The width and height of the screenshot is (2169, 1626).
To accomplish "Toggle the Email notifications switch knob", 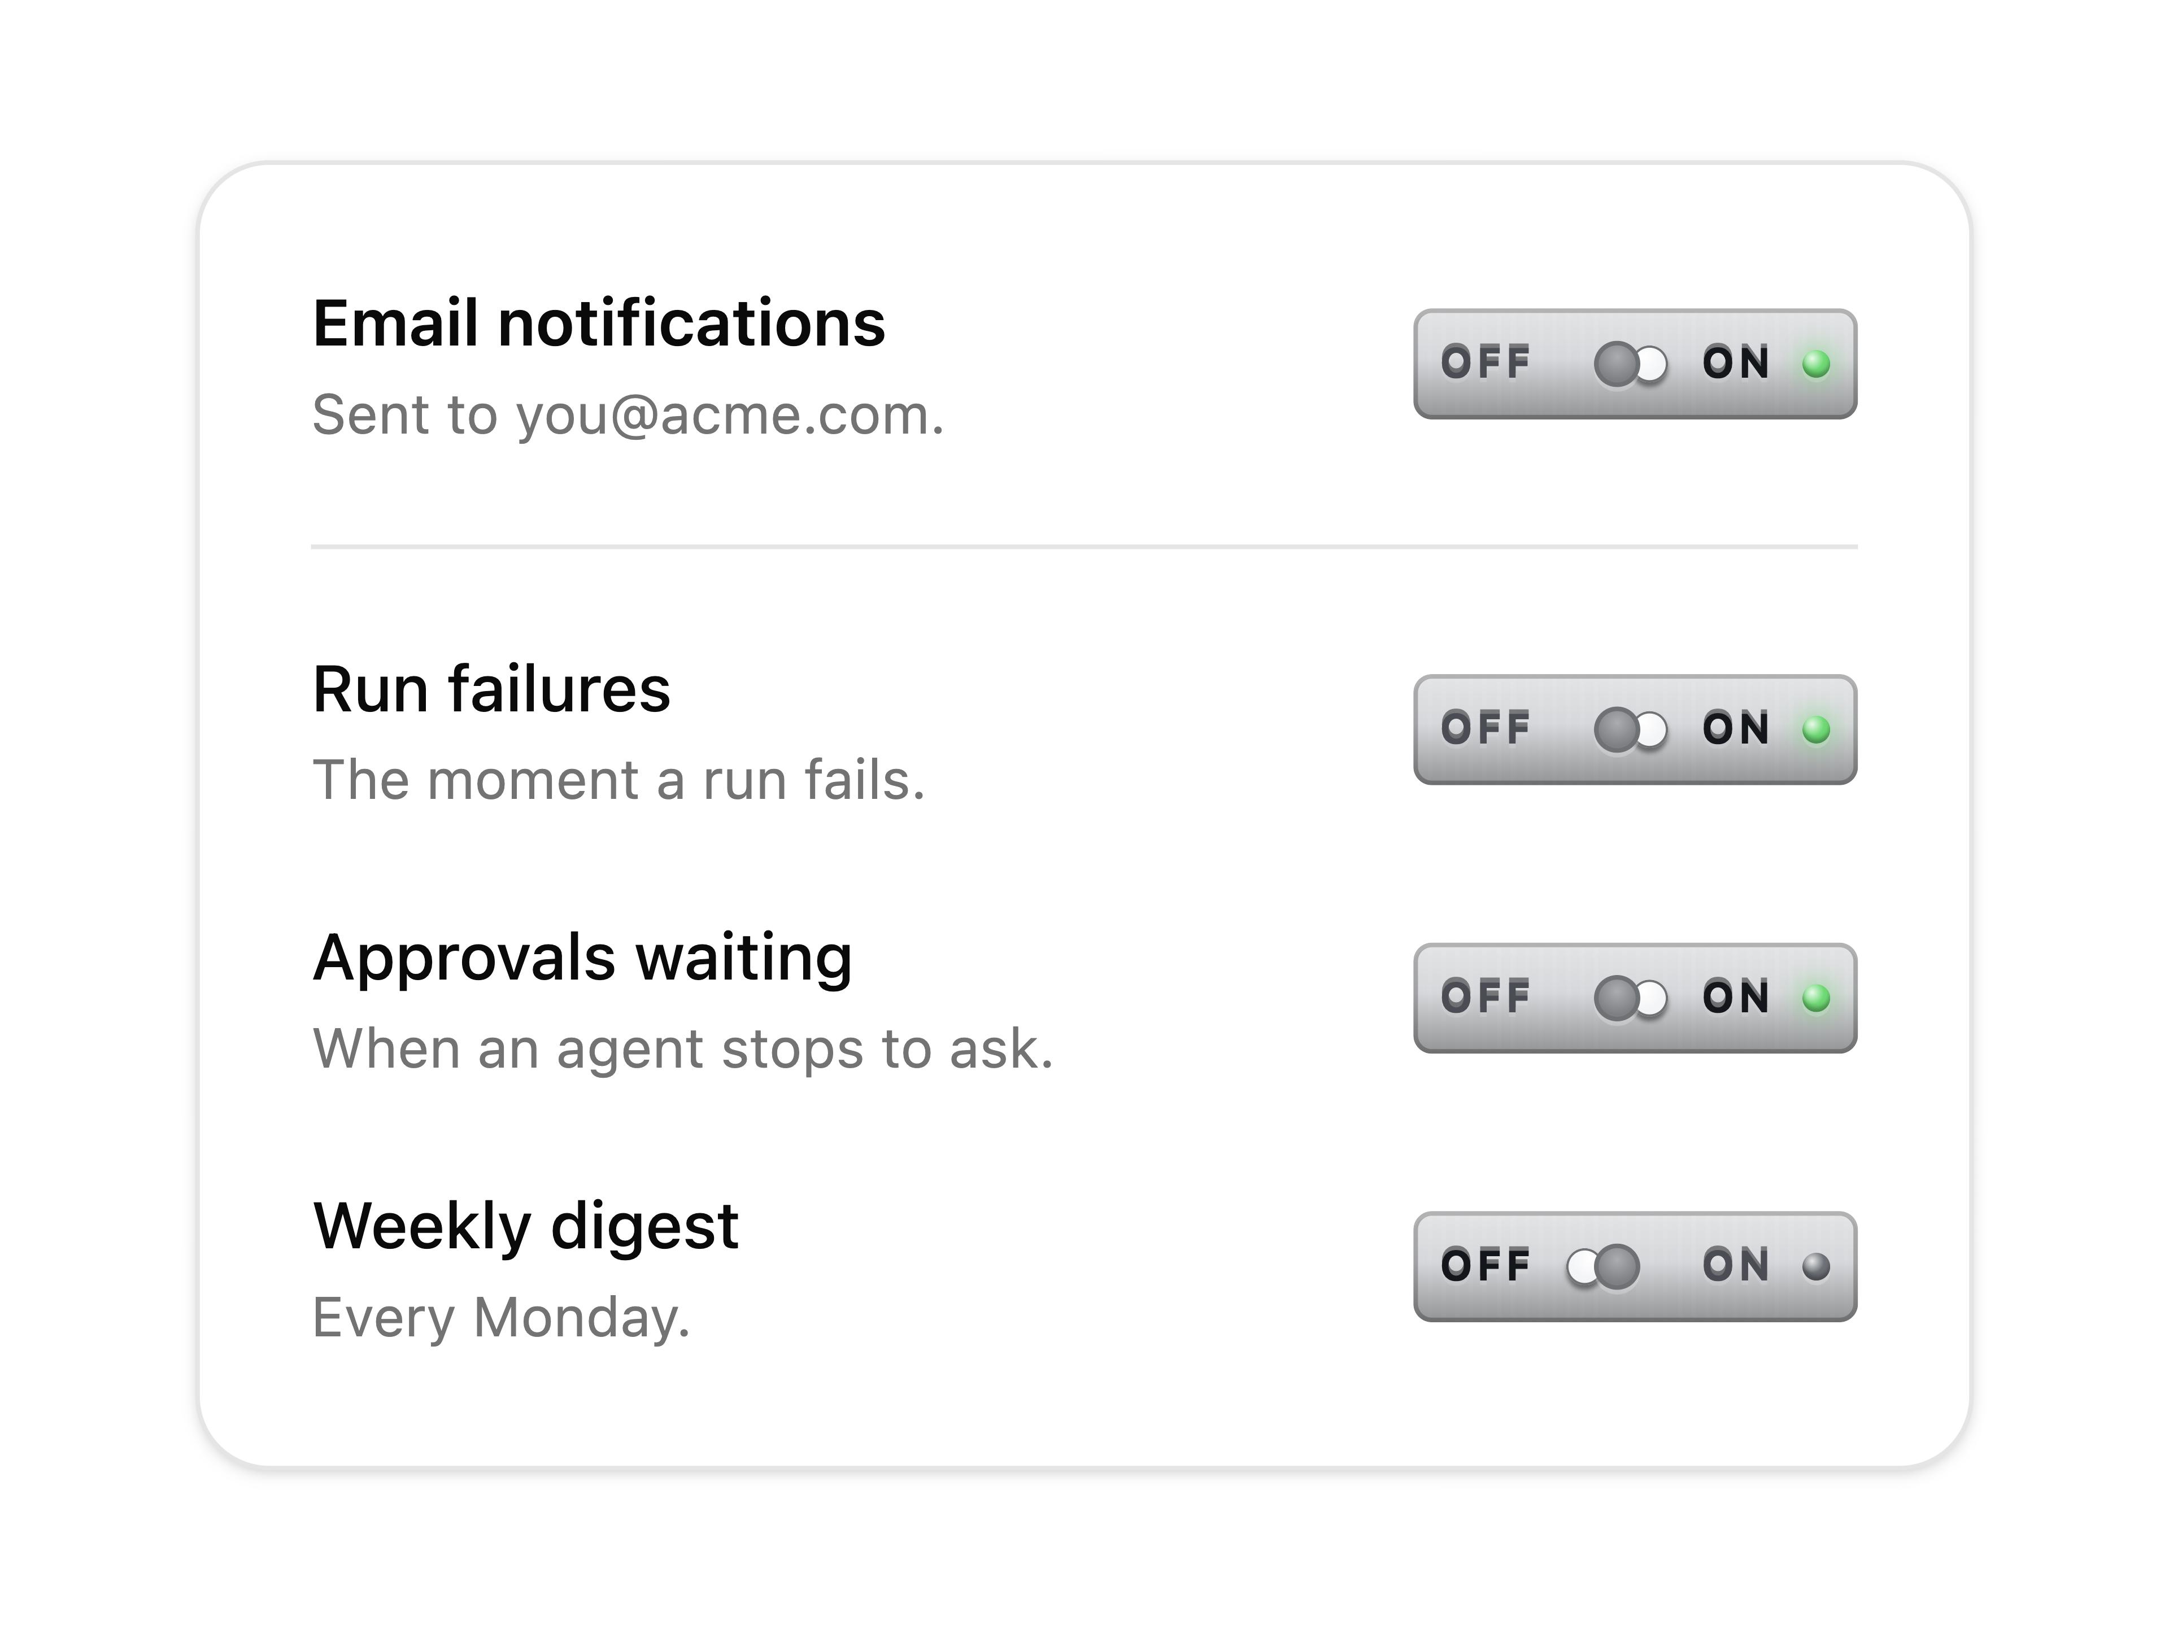I will coord(1630,365).
